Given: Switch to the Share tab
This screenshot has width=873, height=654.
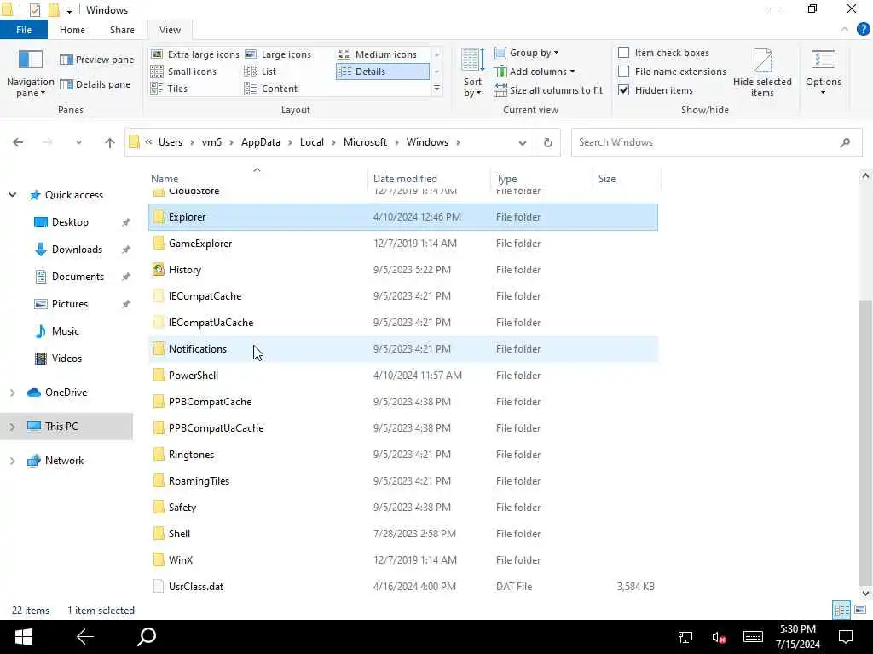Looking at the screenshot, I should 122,30.
